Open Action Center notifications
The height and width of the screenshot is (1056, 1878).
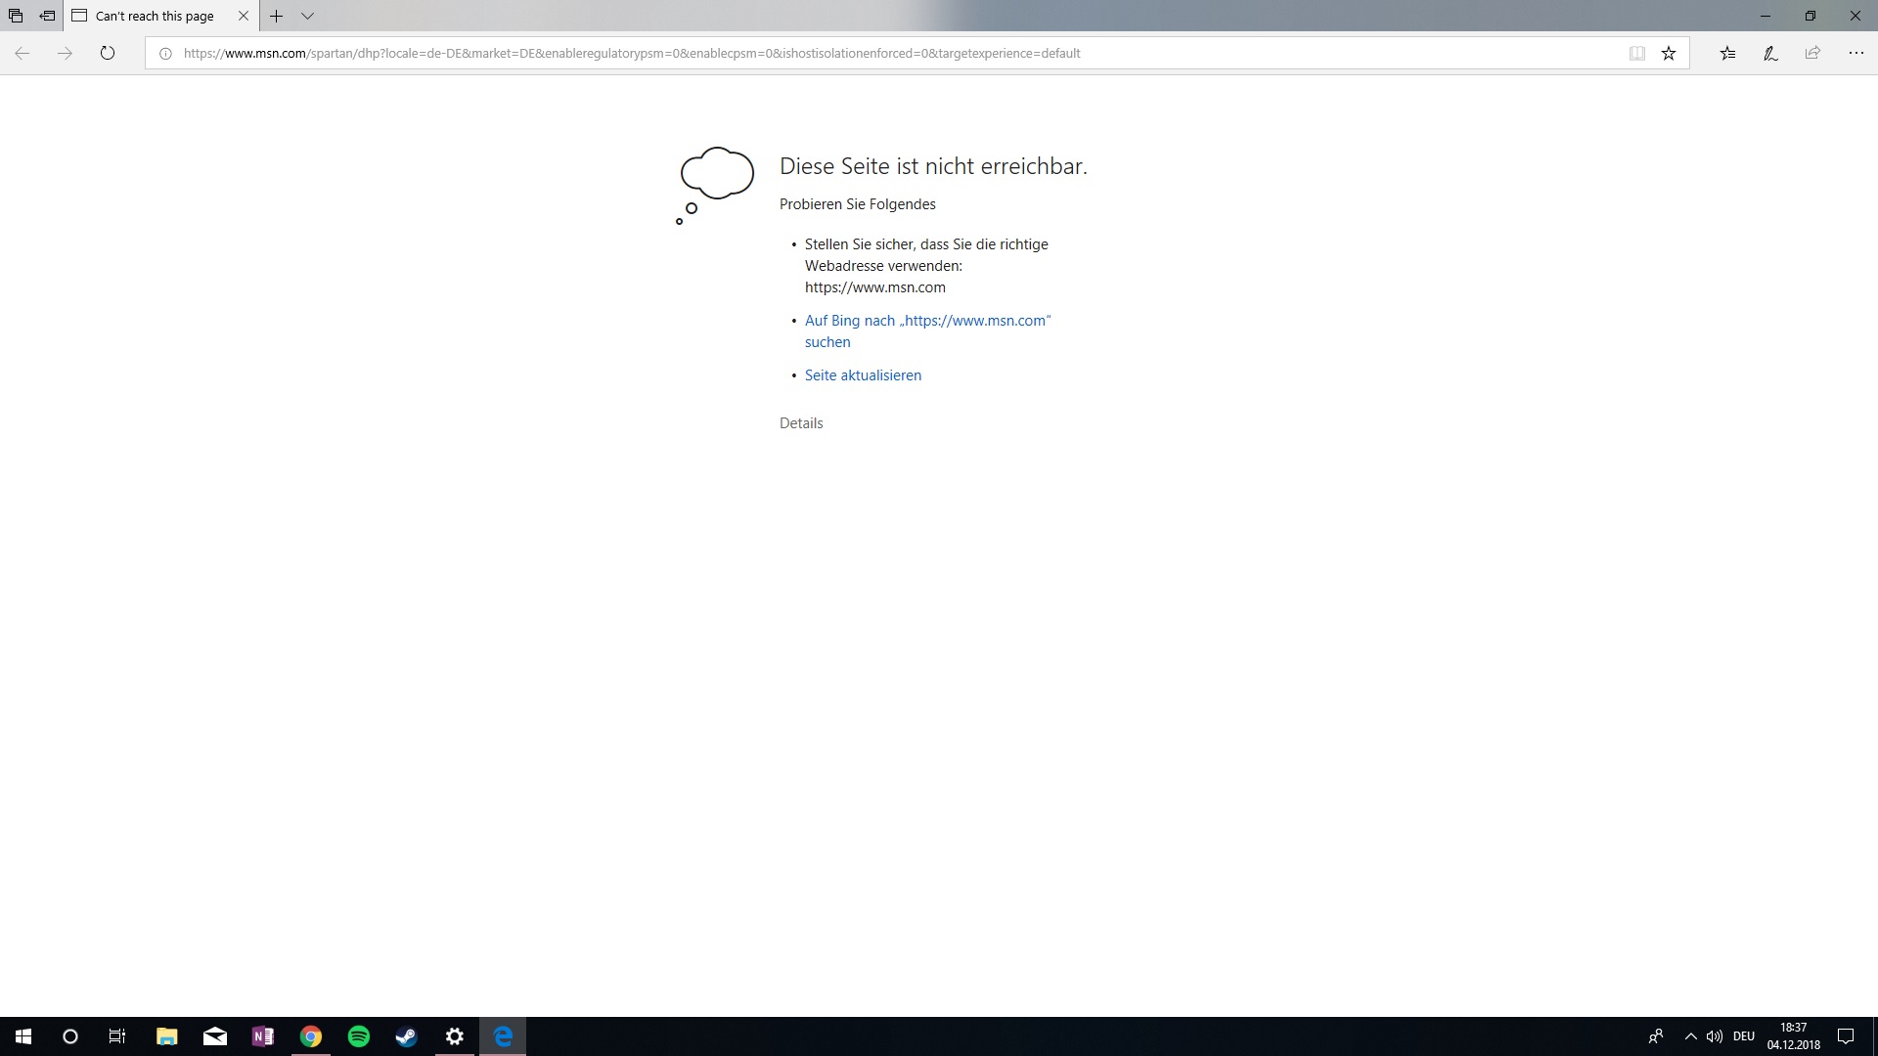tap(1847, 1036)
